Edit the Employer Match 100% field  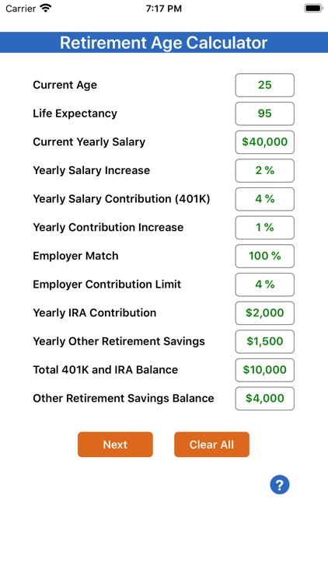point(265,257)
